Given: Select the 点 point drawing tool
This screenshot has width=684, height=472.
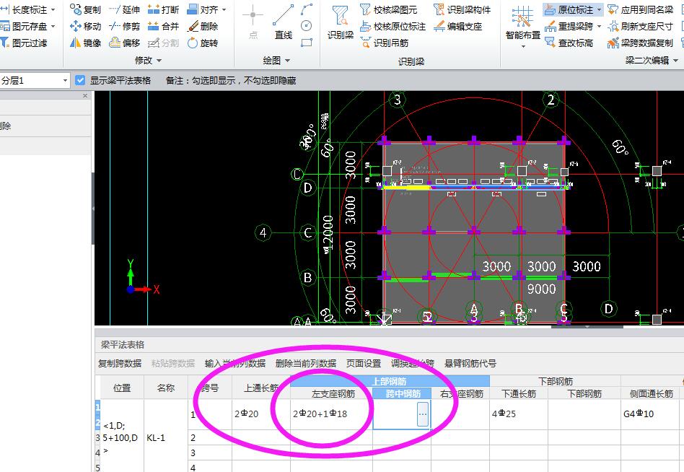Looking at the screenshot, I should [x=253, y=22].
